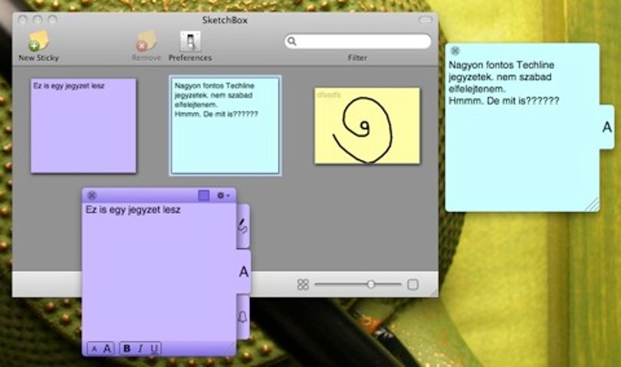Image resolution: width=621 pixels, height=367 pixels.
Task: Open Preferences from the toolbar
Action: pos(190,41)
